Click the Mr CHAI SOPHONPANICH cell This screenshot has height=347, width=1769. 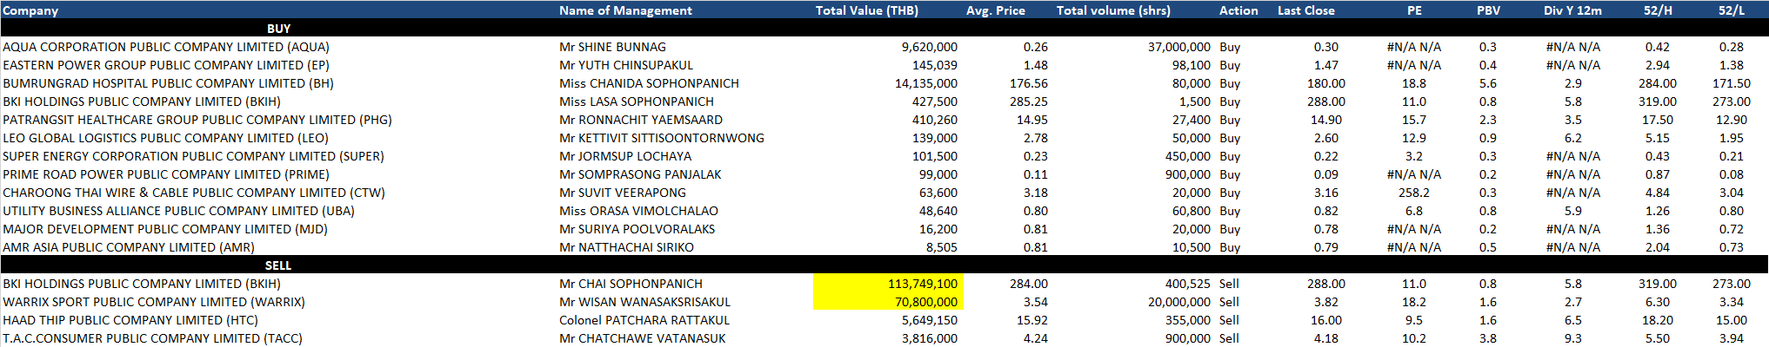coord(631,284)
